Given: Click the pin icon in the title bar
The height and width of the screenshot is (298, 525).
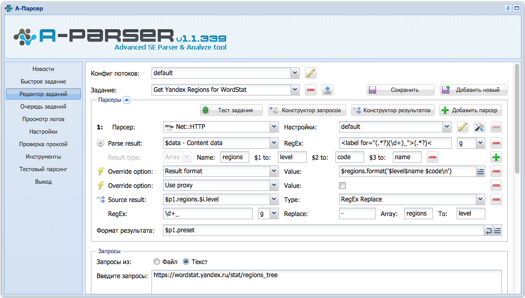Looking at the screenshot, I should [x=508, y=8].
